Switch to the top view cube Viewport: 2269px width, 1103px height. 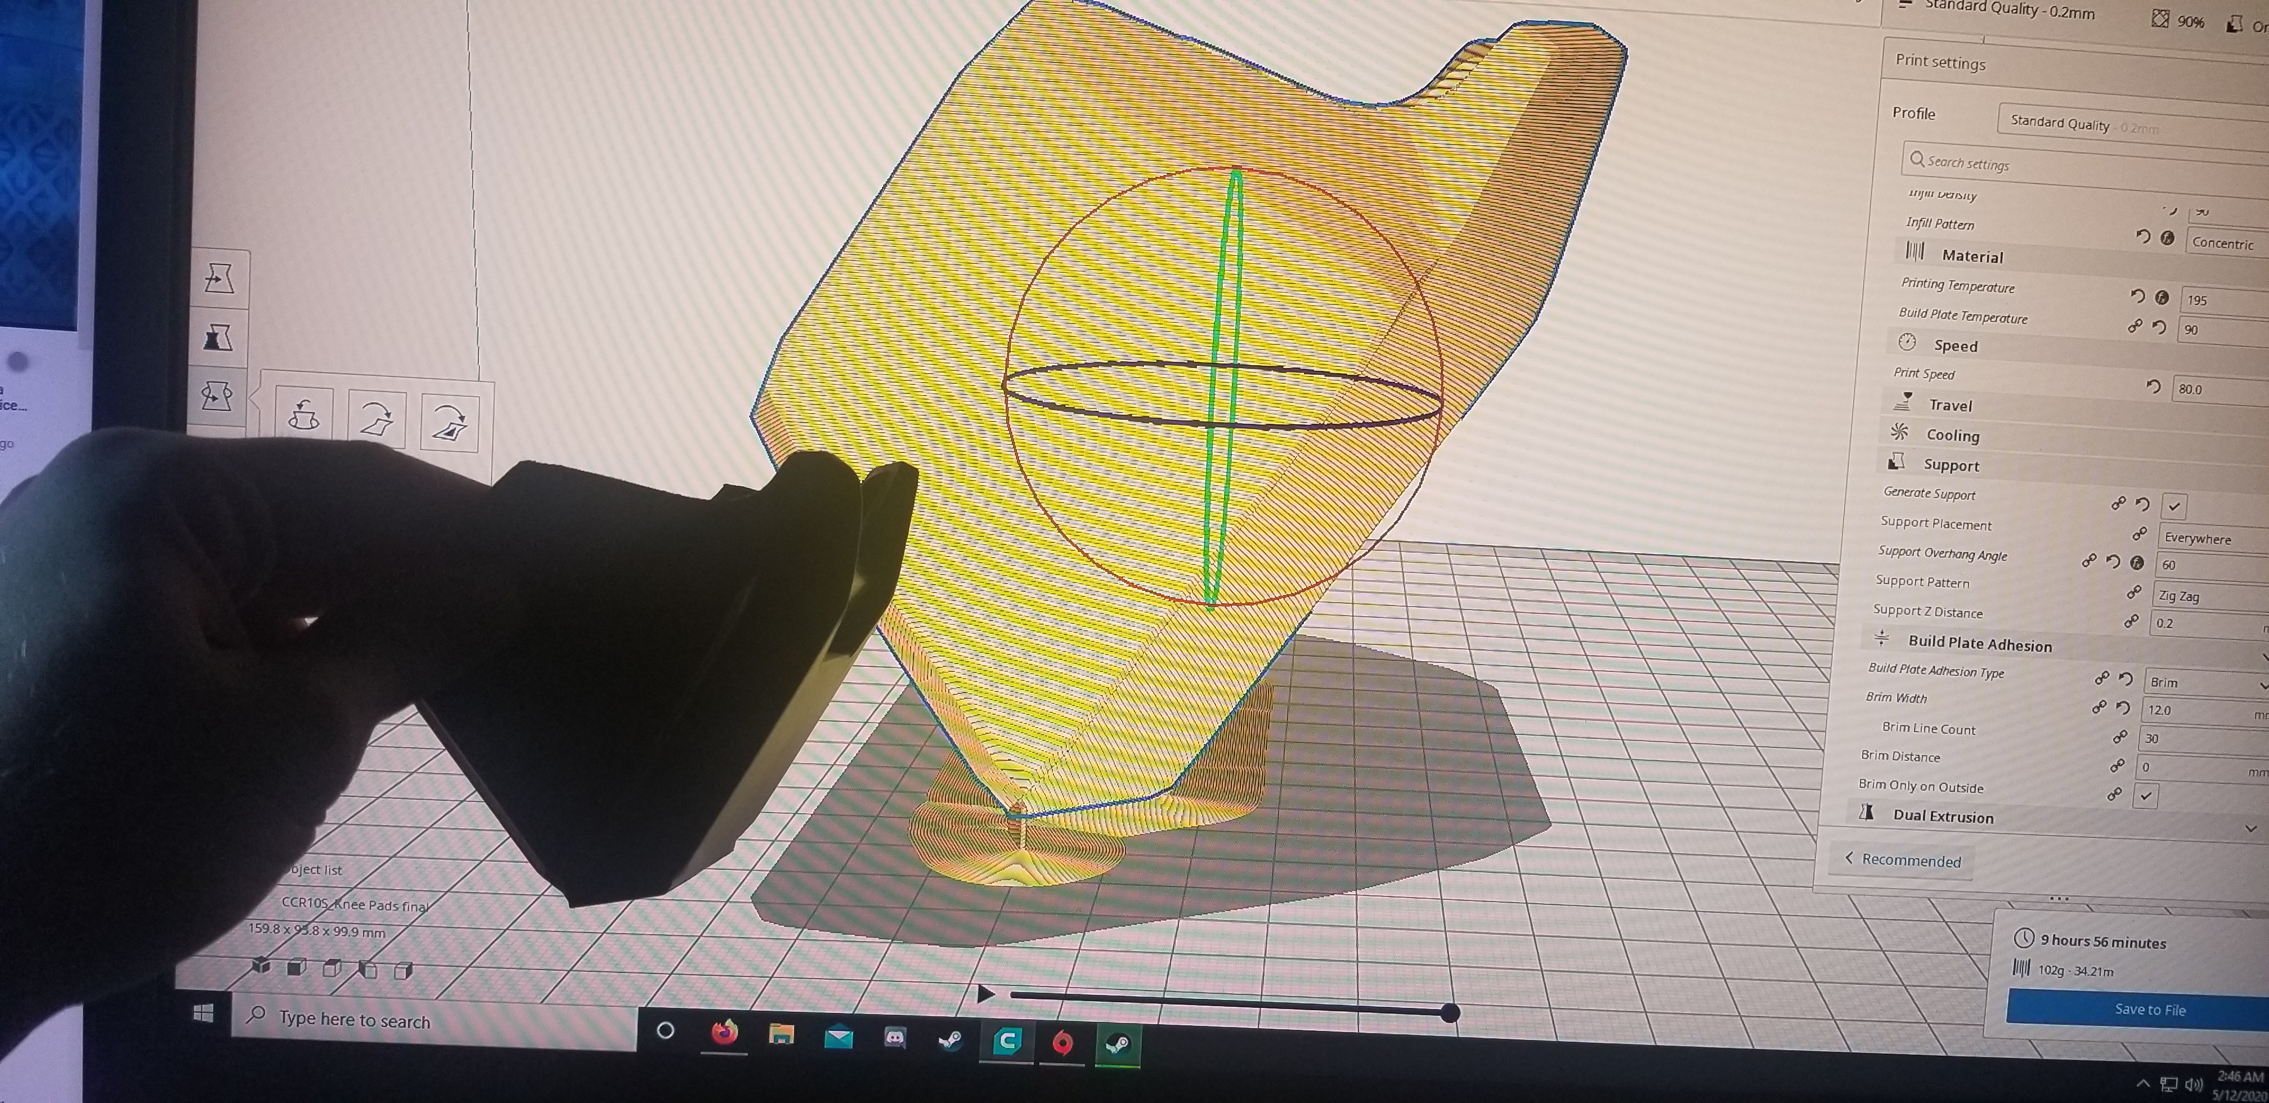[332, 968]
